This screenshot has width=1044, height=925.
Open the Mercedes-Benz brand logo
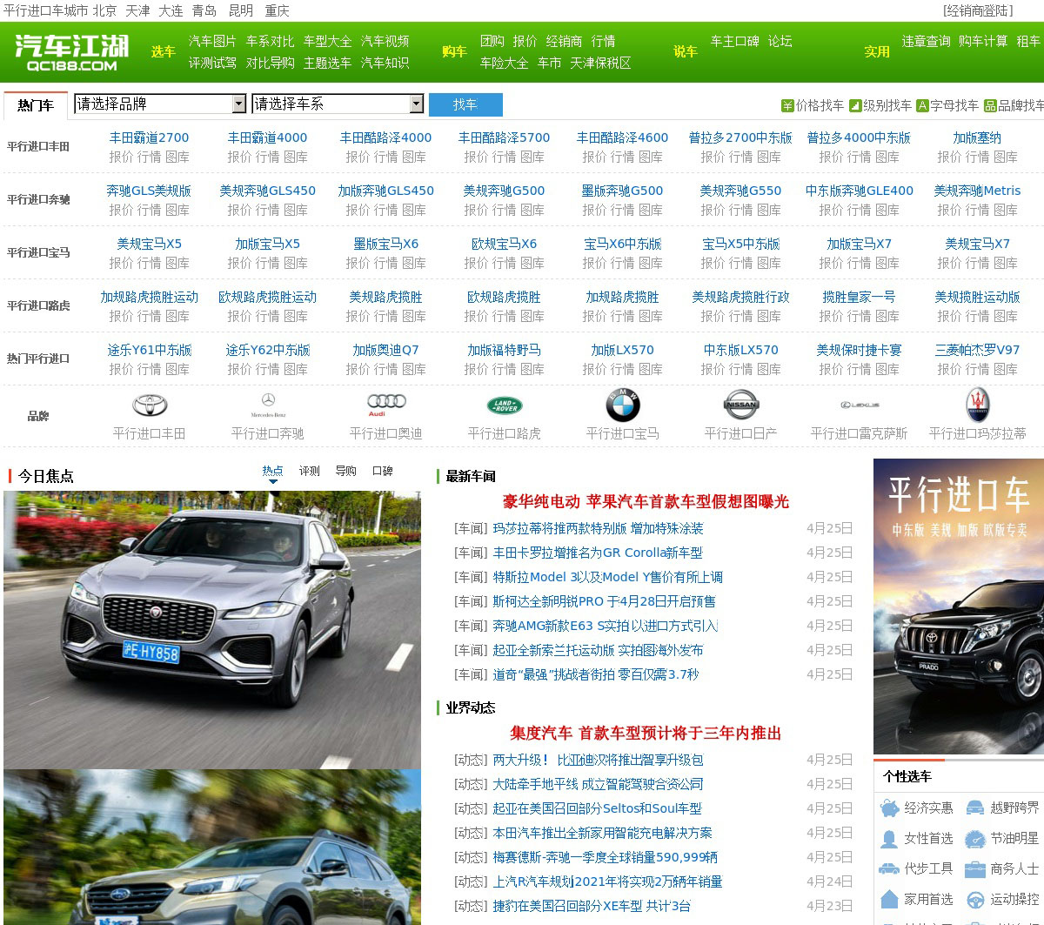point(268,406)
